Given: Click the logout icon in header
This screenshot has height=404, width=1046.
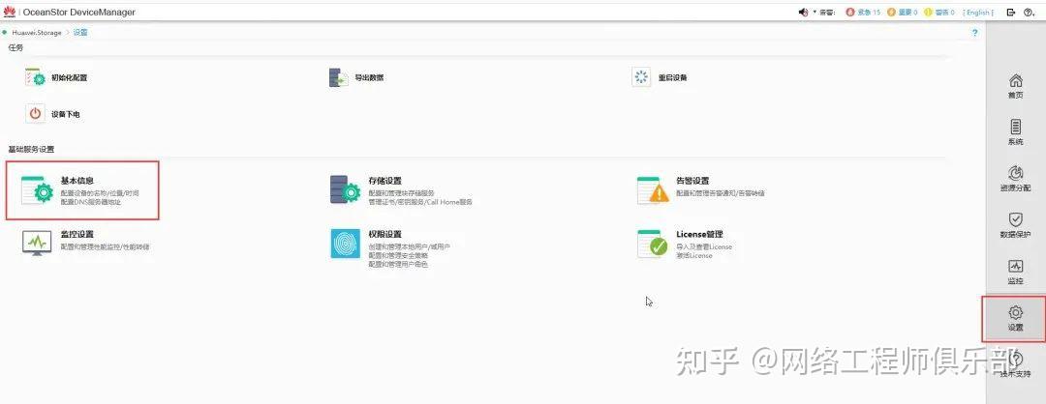Looking at the screenshot, I should pyautogui.click(x=1011, y=12).
